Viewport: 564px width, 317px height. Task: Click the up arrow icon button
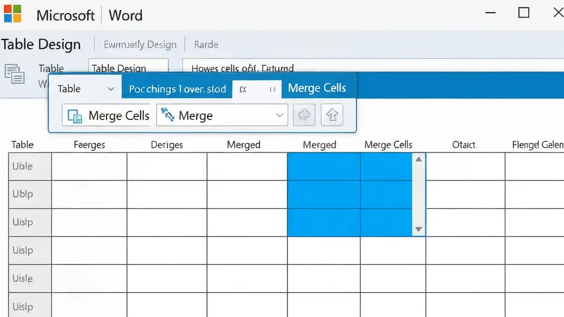point(332,115)
